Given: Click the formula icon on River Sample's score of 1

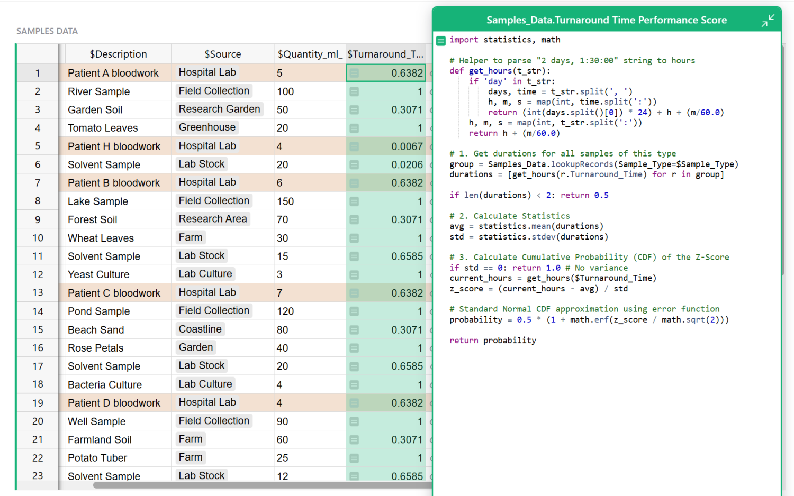Looking at the screenshot, I should click(x=354, y=91).
